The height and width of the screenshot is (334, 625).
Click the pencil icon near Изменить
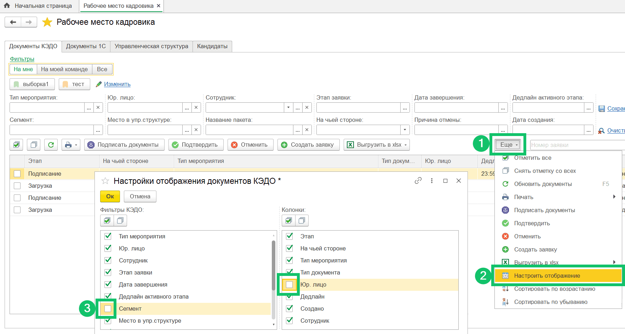(x=99, y=84)
